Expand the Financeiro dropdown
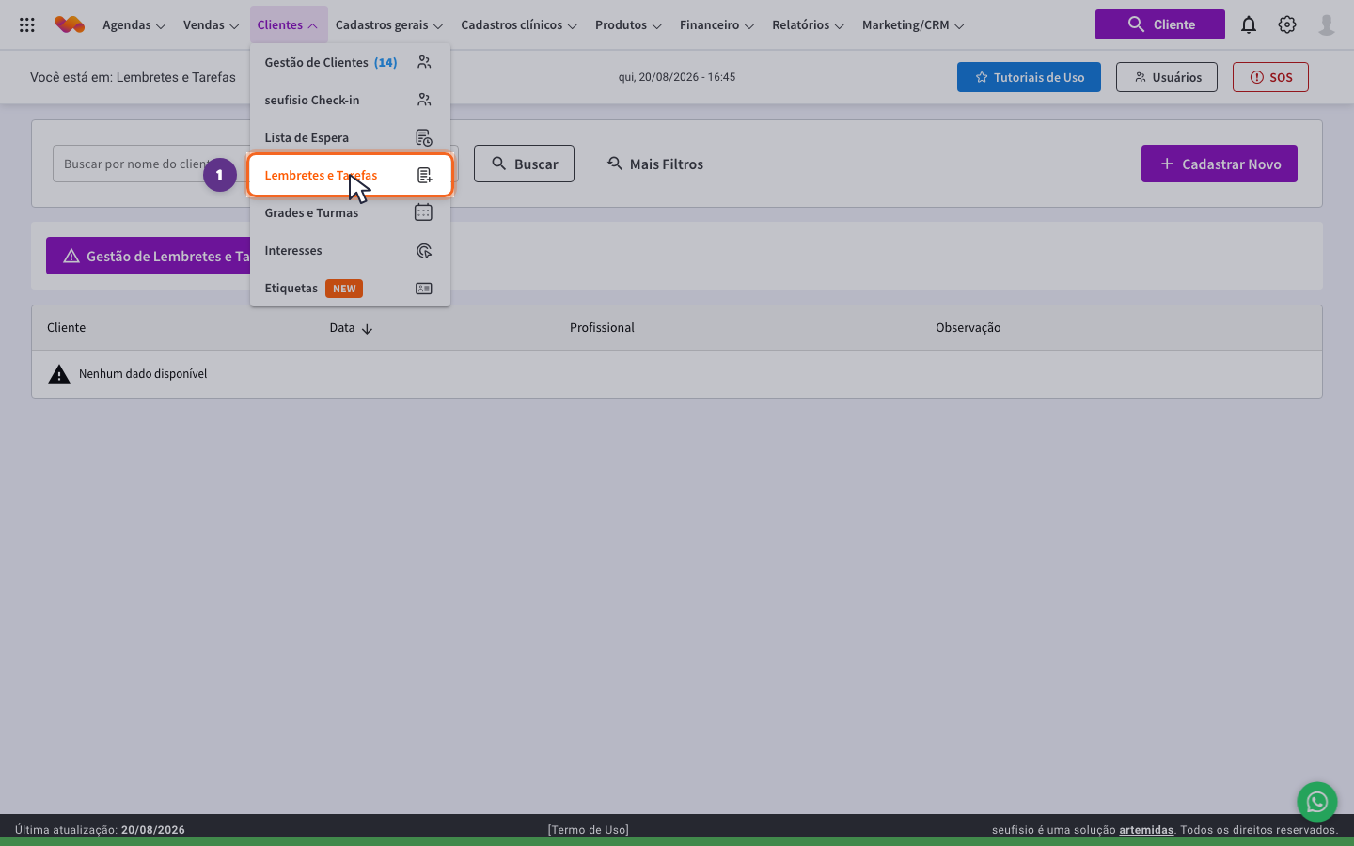This screenshot has width=1354, height=846. pyautogui.click(x=716, y=25)
